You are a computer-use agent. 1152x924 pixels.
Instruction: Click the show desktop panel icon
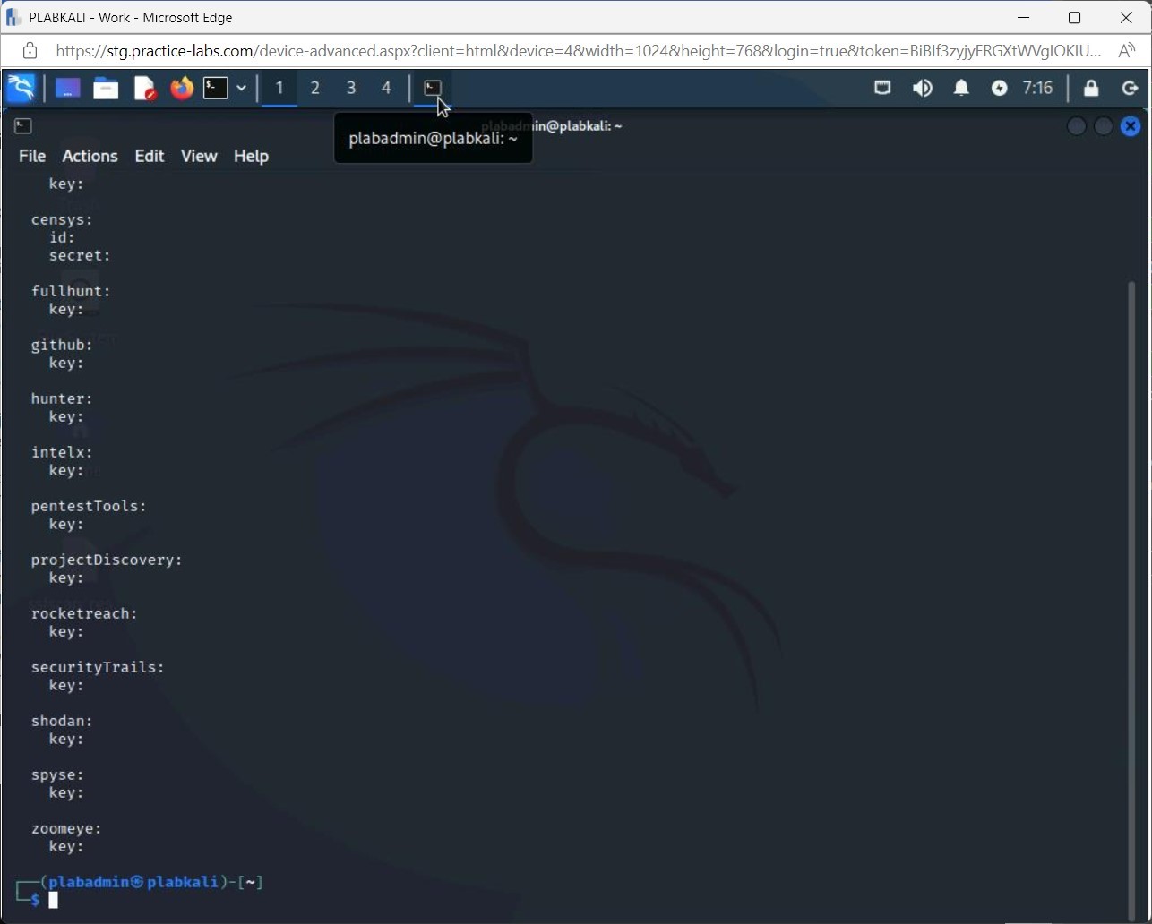[67, 88]
